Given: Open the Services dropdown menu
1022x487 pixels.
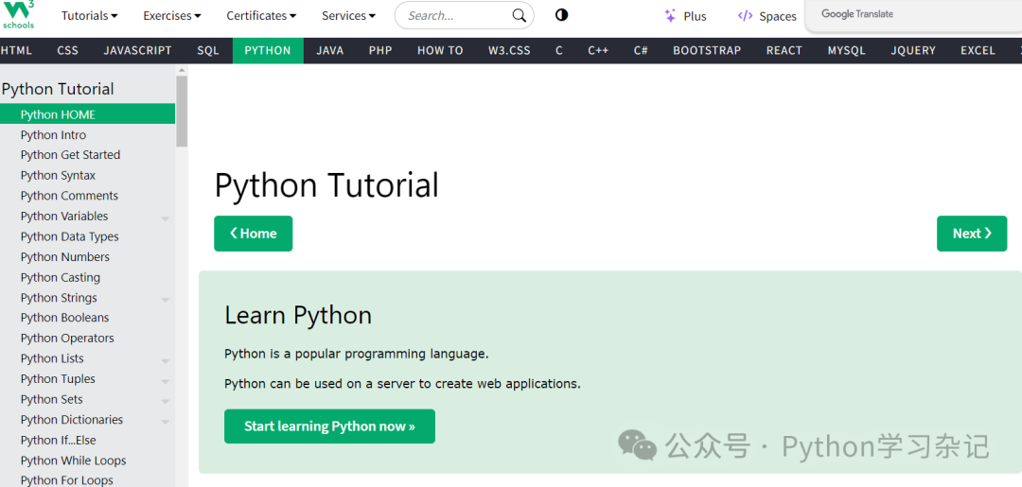Looking at the screenshot, I should pyautogui.click(x=348, y=16).
